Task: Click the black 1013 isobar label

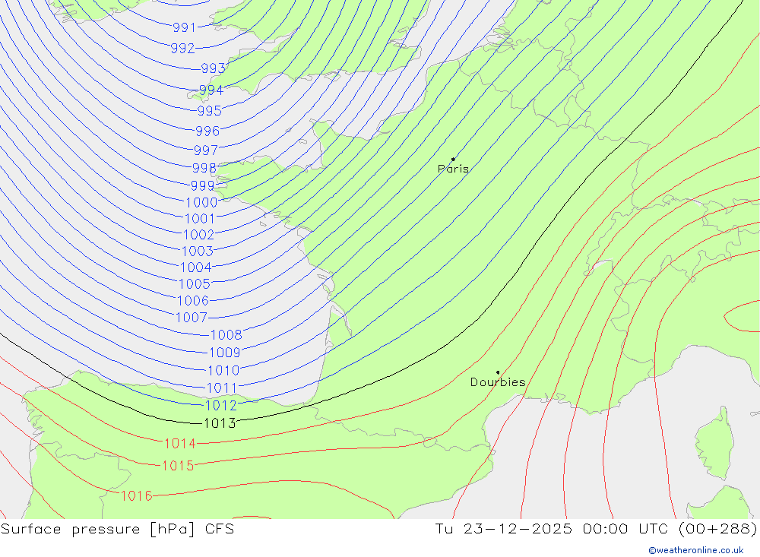Action: [220, 423]
